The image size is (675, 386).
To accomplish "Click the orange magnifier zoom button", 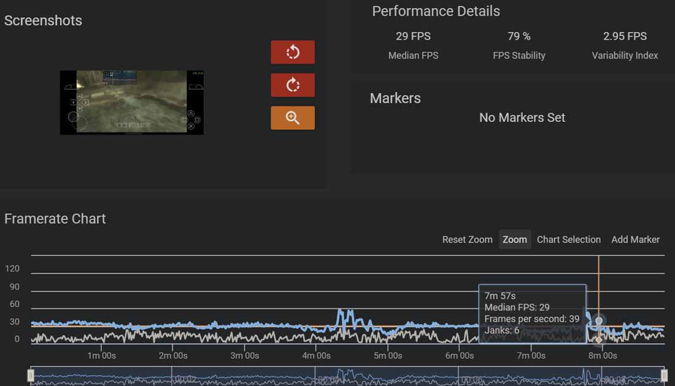I will (293, 118).
